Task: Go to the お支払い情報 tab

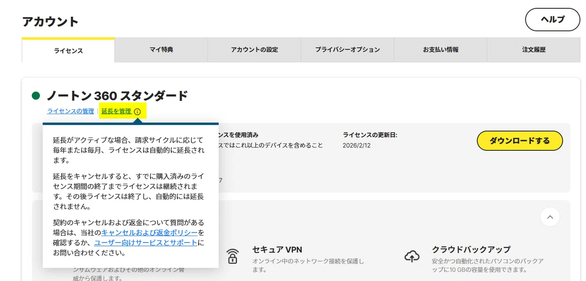Action: (x=440, y=50)
